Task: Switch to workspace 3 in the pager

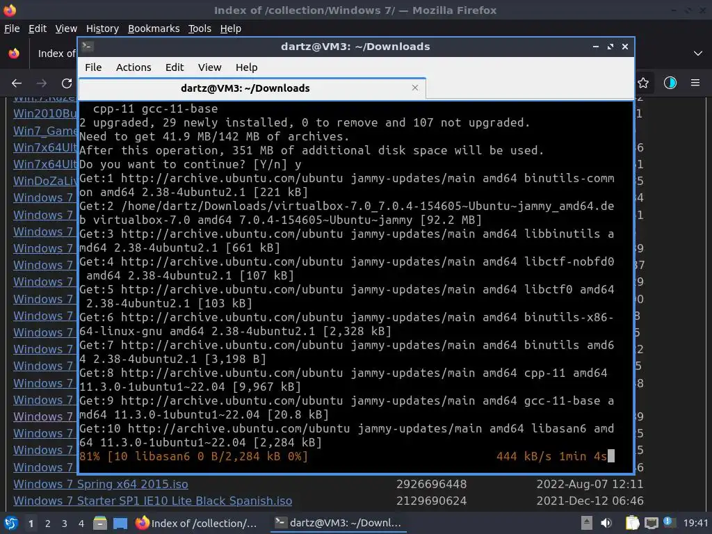Action: tap(65, 524)
